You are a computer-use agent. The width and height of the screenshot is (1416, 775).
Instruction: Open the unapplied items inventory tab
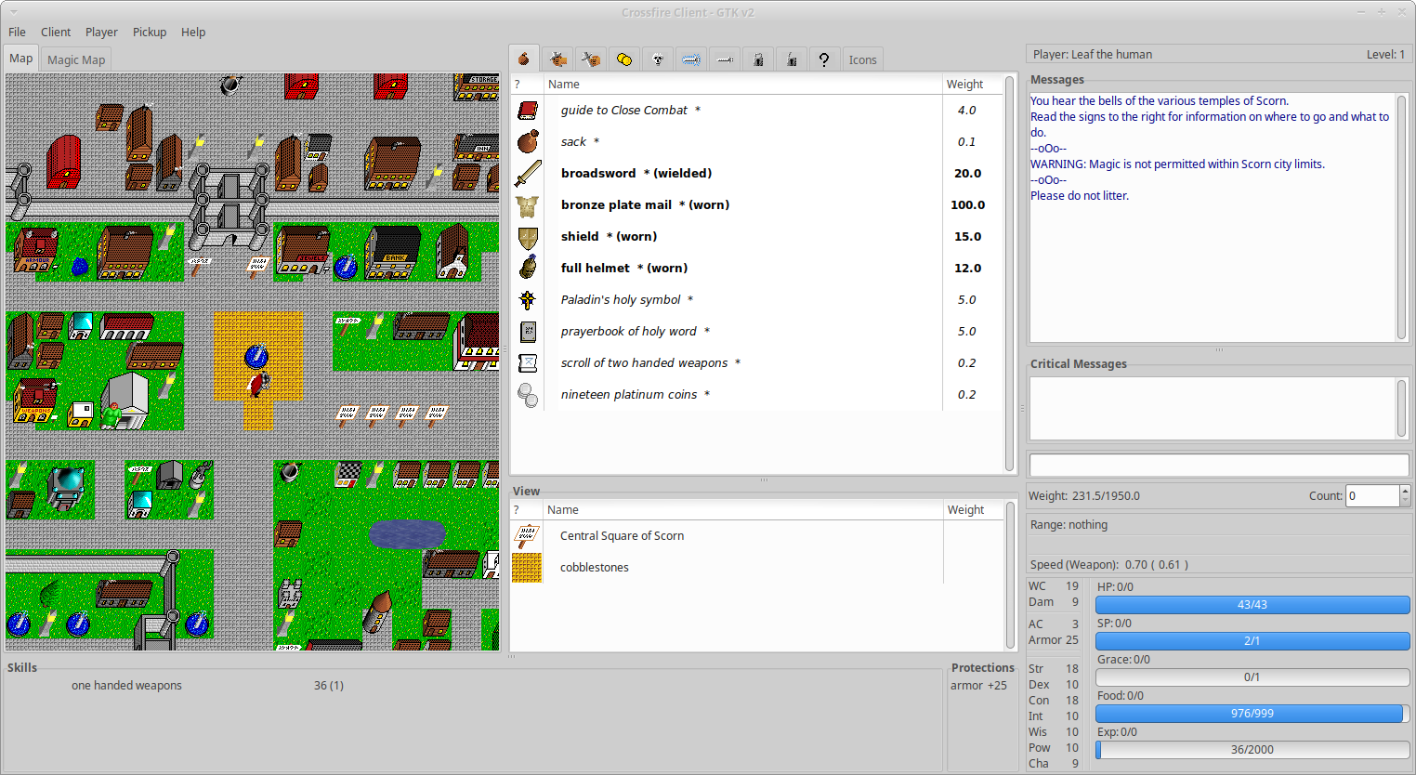point(591,59)
